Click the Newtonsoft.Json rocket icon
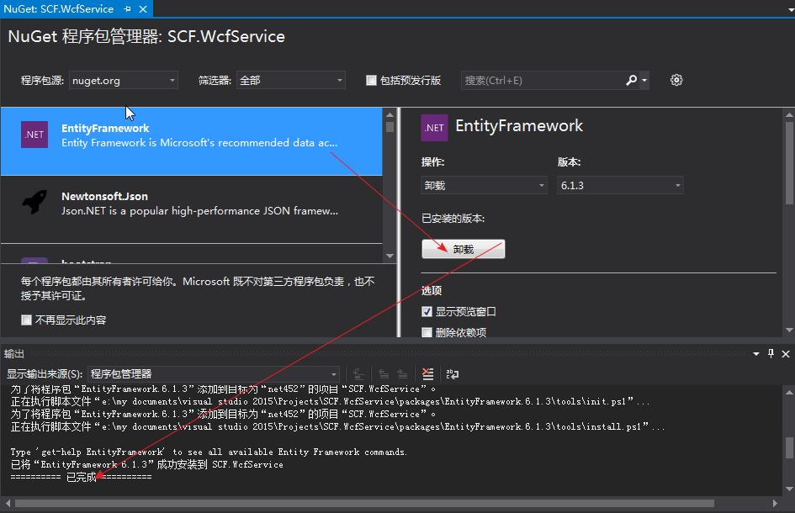Screen dimensions: 795x513 tap(34, 203)
